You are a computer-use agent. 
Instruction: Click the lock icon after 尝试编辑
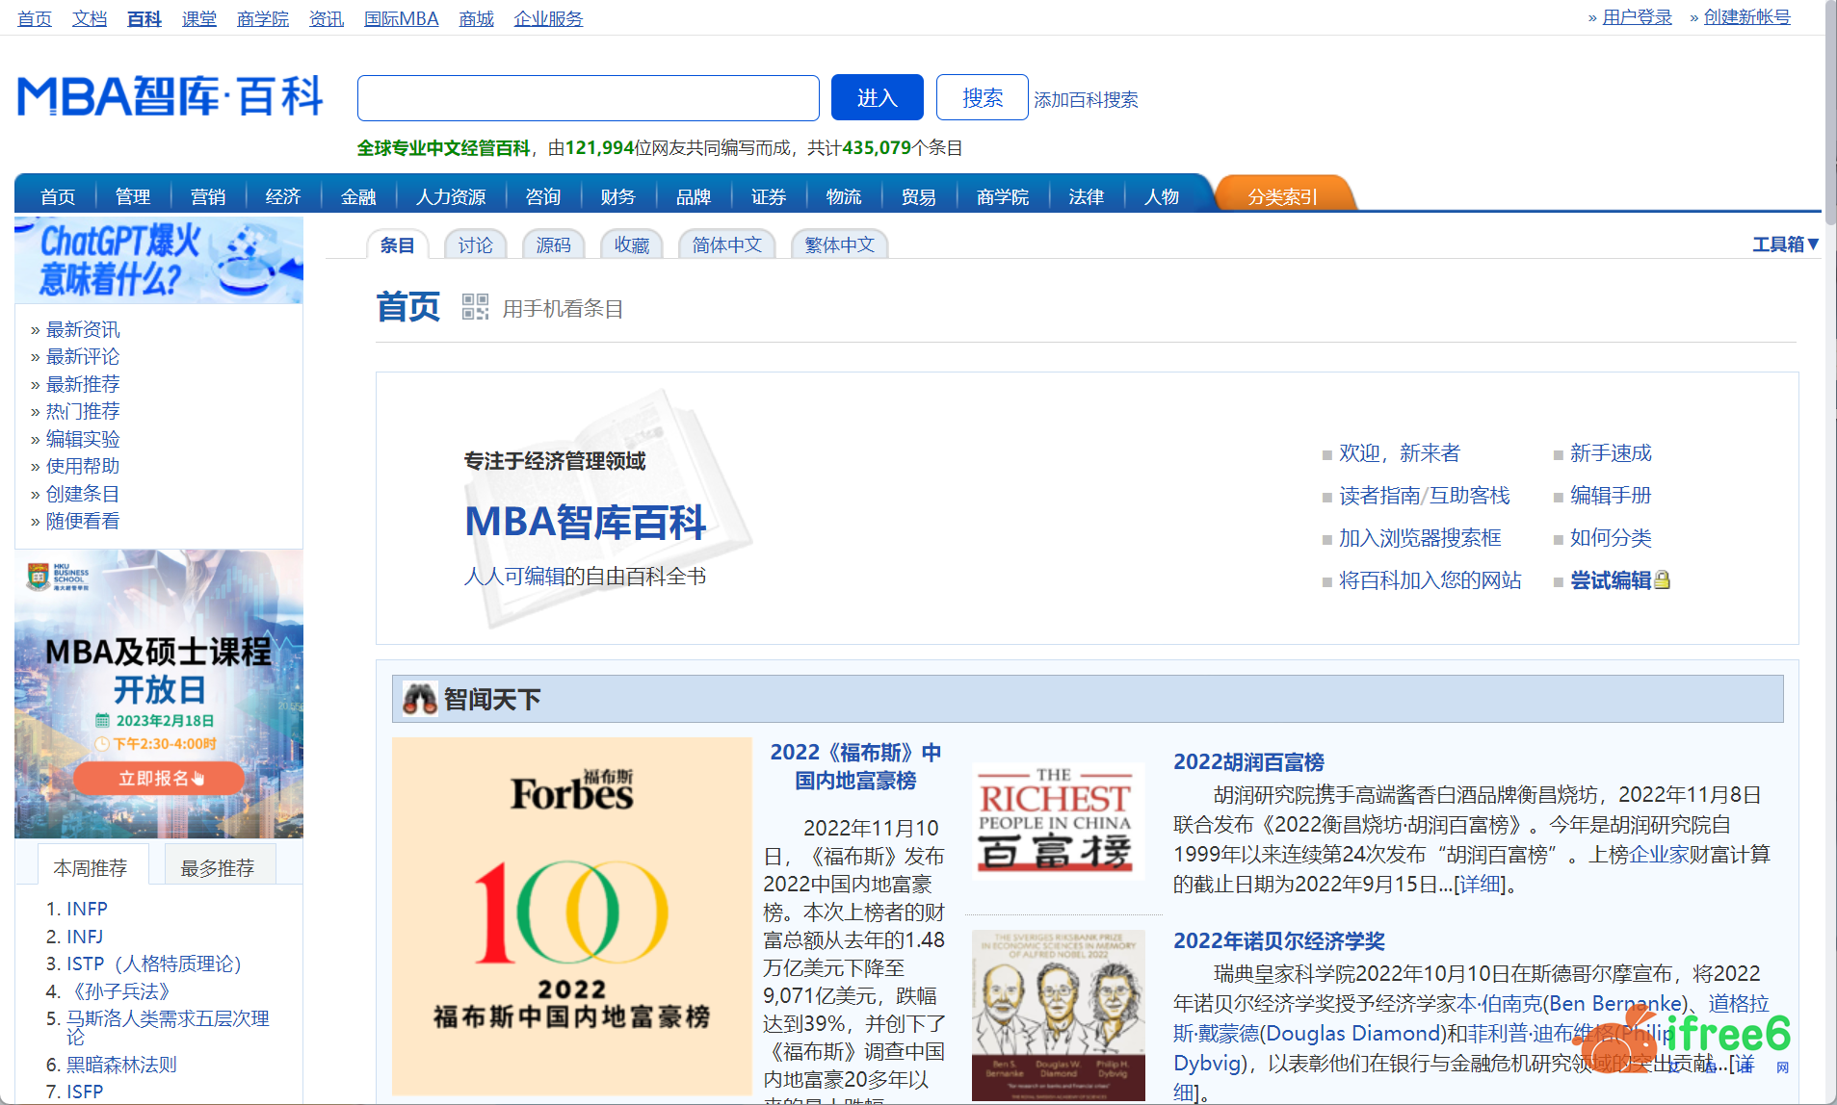(1662, 580)
